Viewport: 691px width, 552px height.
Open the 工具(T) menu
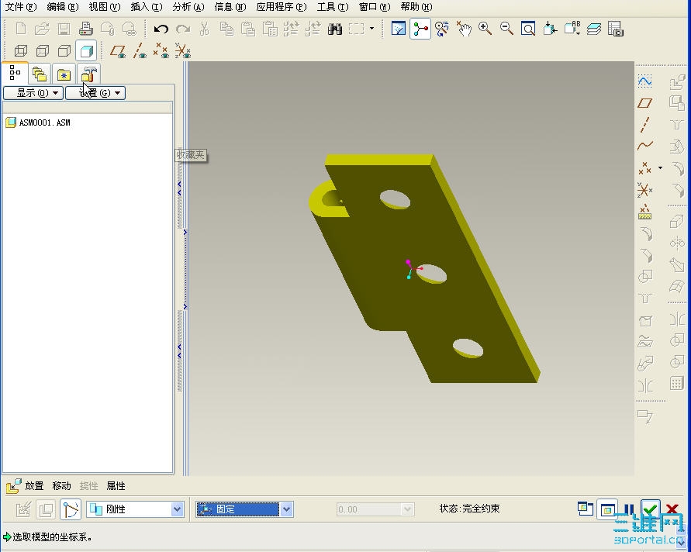(x=332, y=7)
